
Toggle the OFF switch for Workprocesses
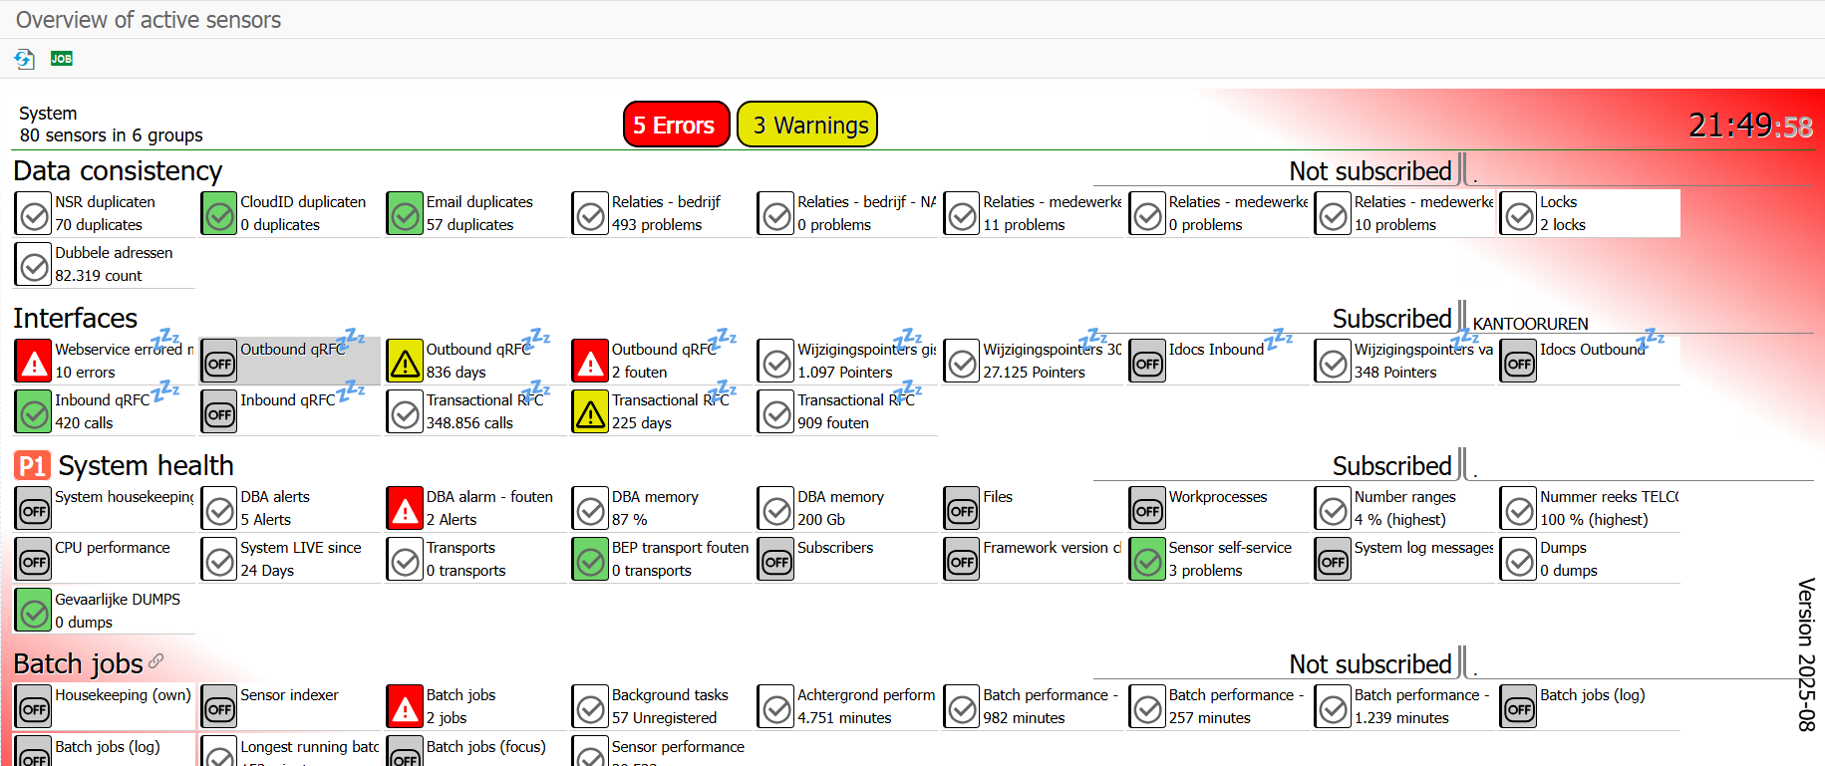pyautogui.click(x=1147, y=509)
